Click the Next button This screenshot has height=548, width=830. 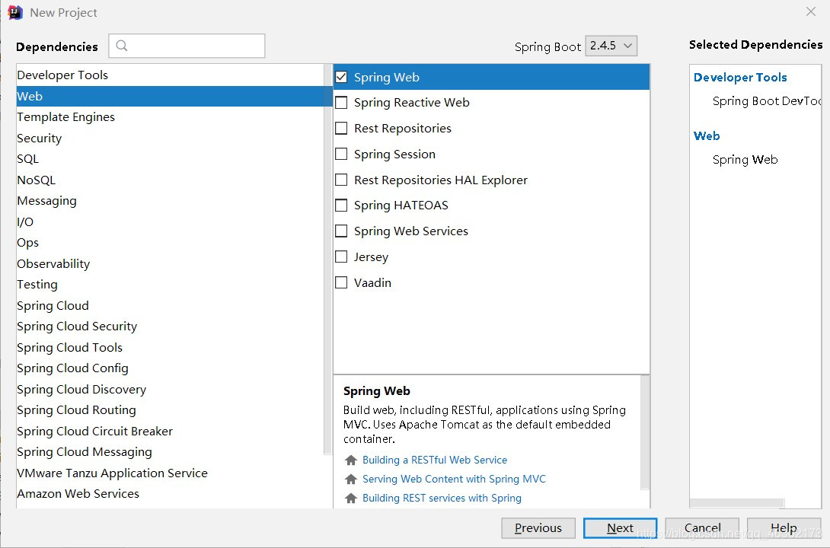click(620, 528)
